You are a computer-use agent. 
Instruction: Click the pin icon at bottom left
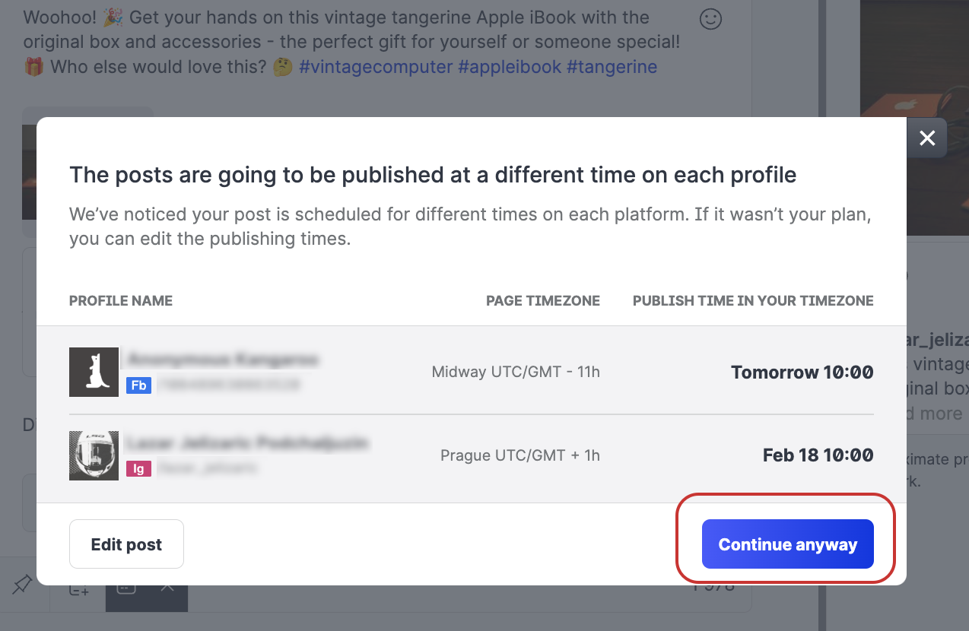23,585
